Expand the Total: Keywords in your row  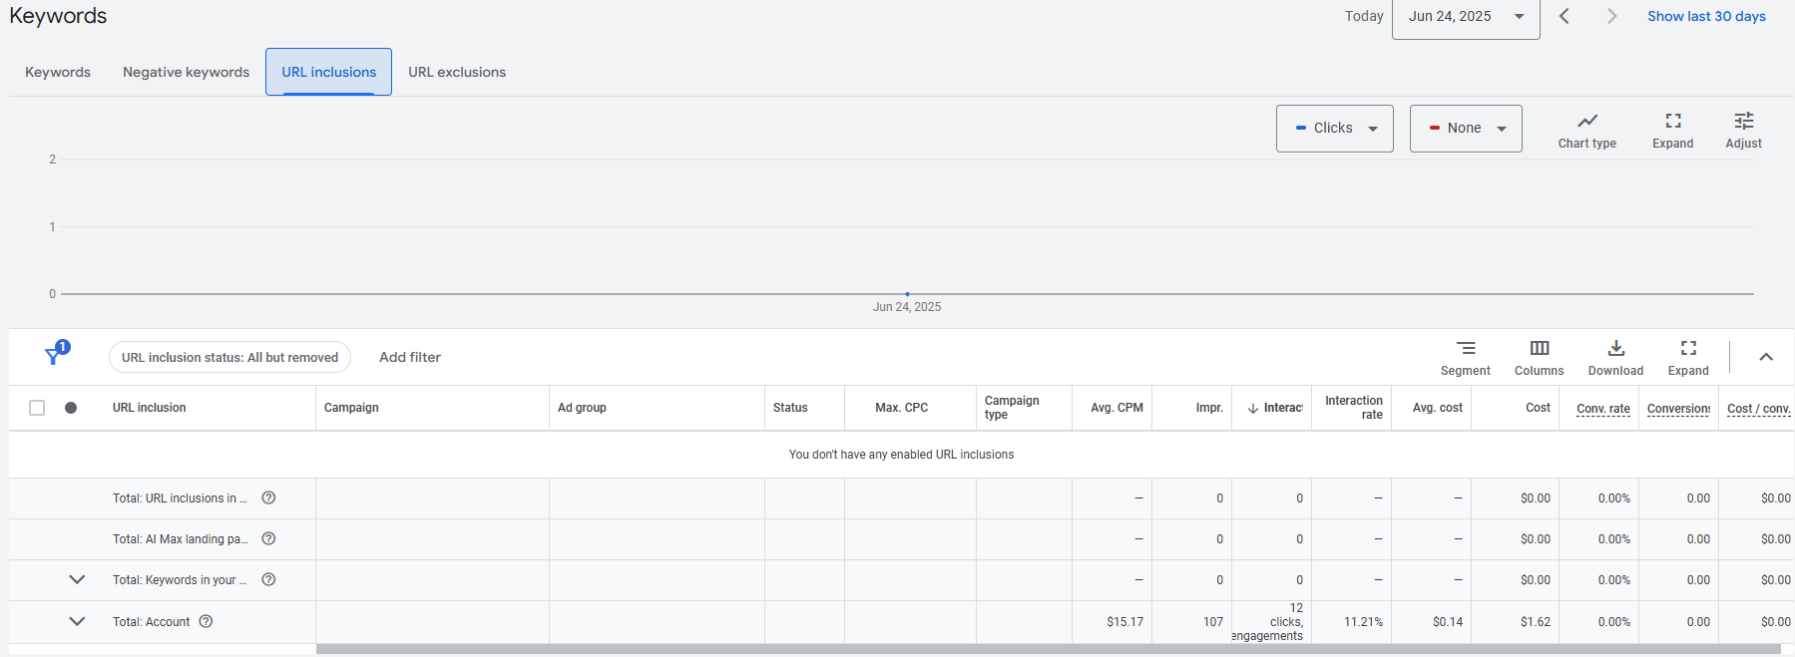point(77,579)
